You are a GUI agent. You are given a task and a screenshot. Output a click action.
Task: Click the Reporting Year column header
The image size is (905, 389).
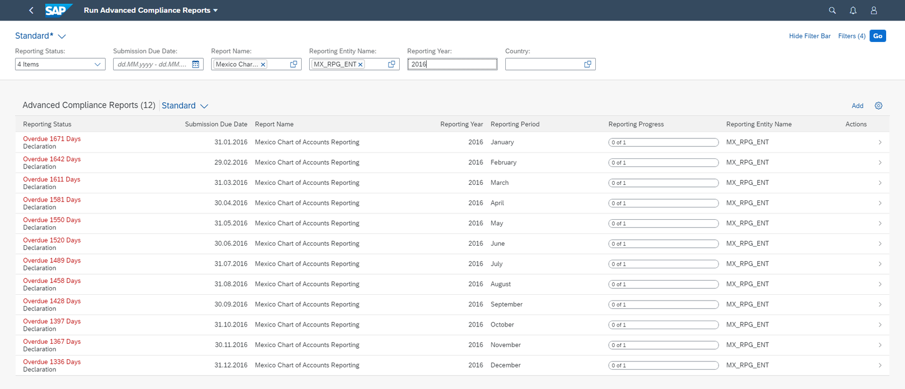[x=462, y=124]
